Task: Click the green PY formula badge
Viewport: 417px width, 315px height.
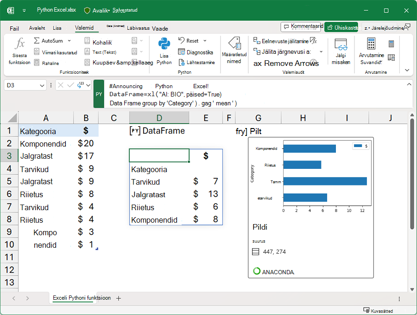Action: [x=99, y=94]
